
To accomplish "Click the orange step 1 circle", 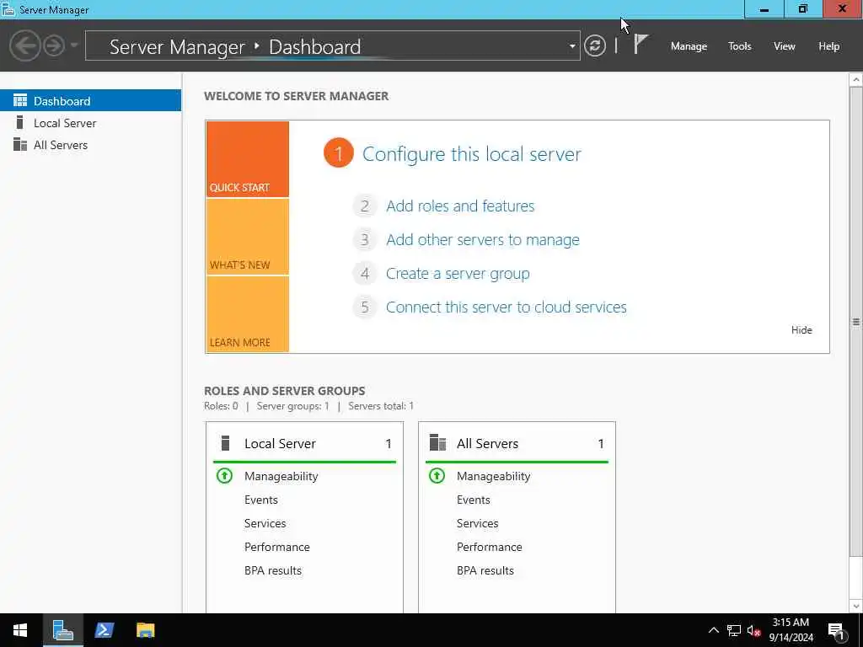I will pyautogui.click(x=339, y=153).
